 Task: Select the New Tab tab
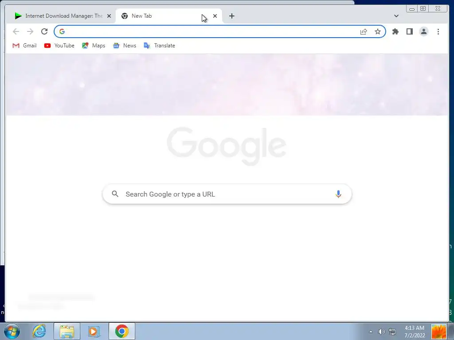coord(169,16)
